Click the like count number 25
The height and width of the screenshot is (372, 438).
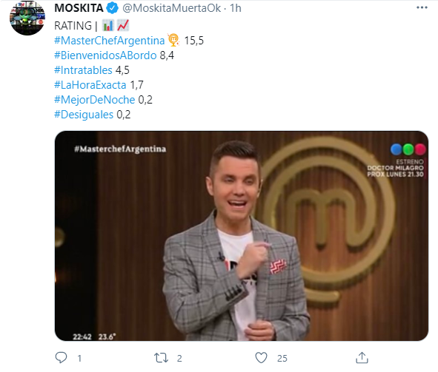[282, 359]
